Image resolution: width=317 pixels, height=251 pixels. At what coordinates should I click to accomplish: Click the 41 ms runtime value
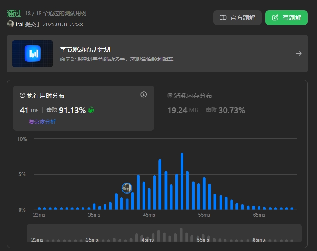29,110
